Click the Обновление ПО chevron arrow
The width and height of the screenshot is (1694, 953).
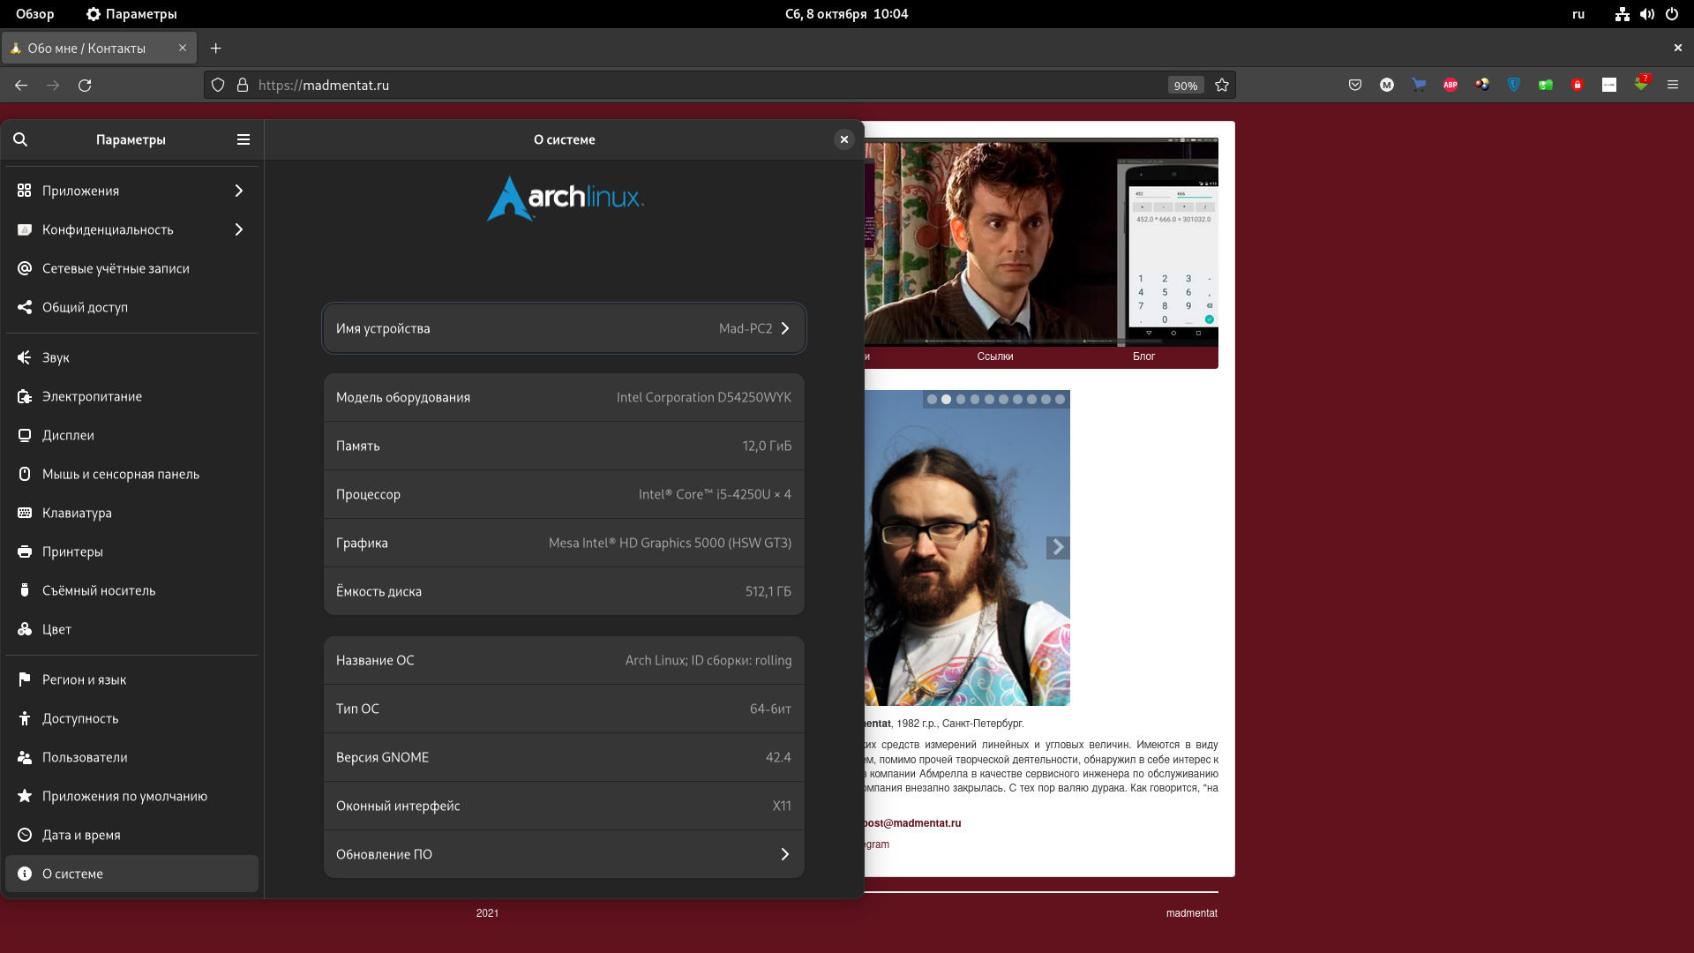click(x=785, y=854)
